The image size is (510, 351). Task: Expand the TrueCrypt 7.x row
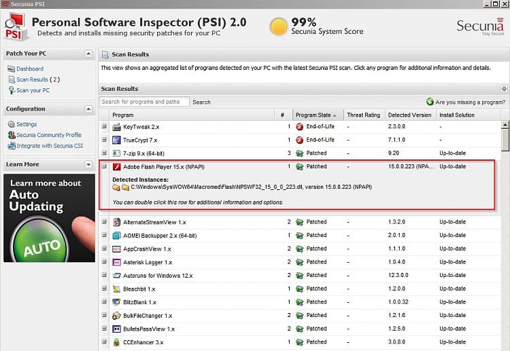point(104,140)
